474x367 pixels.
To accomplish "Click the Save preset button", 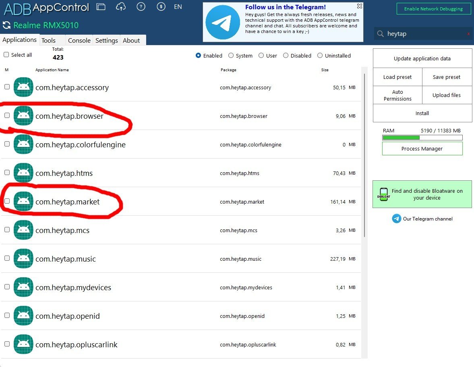I will pos(447,77).
